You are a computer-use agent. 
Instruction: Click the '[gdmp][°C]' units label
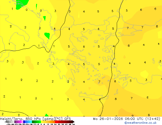tap(52, 119)
